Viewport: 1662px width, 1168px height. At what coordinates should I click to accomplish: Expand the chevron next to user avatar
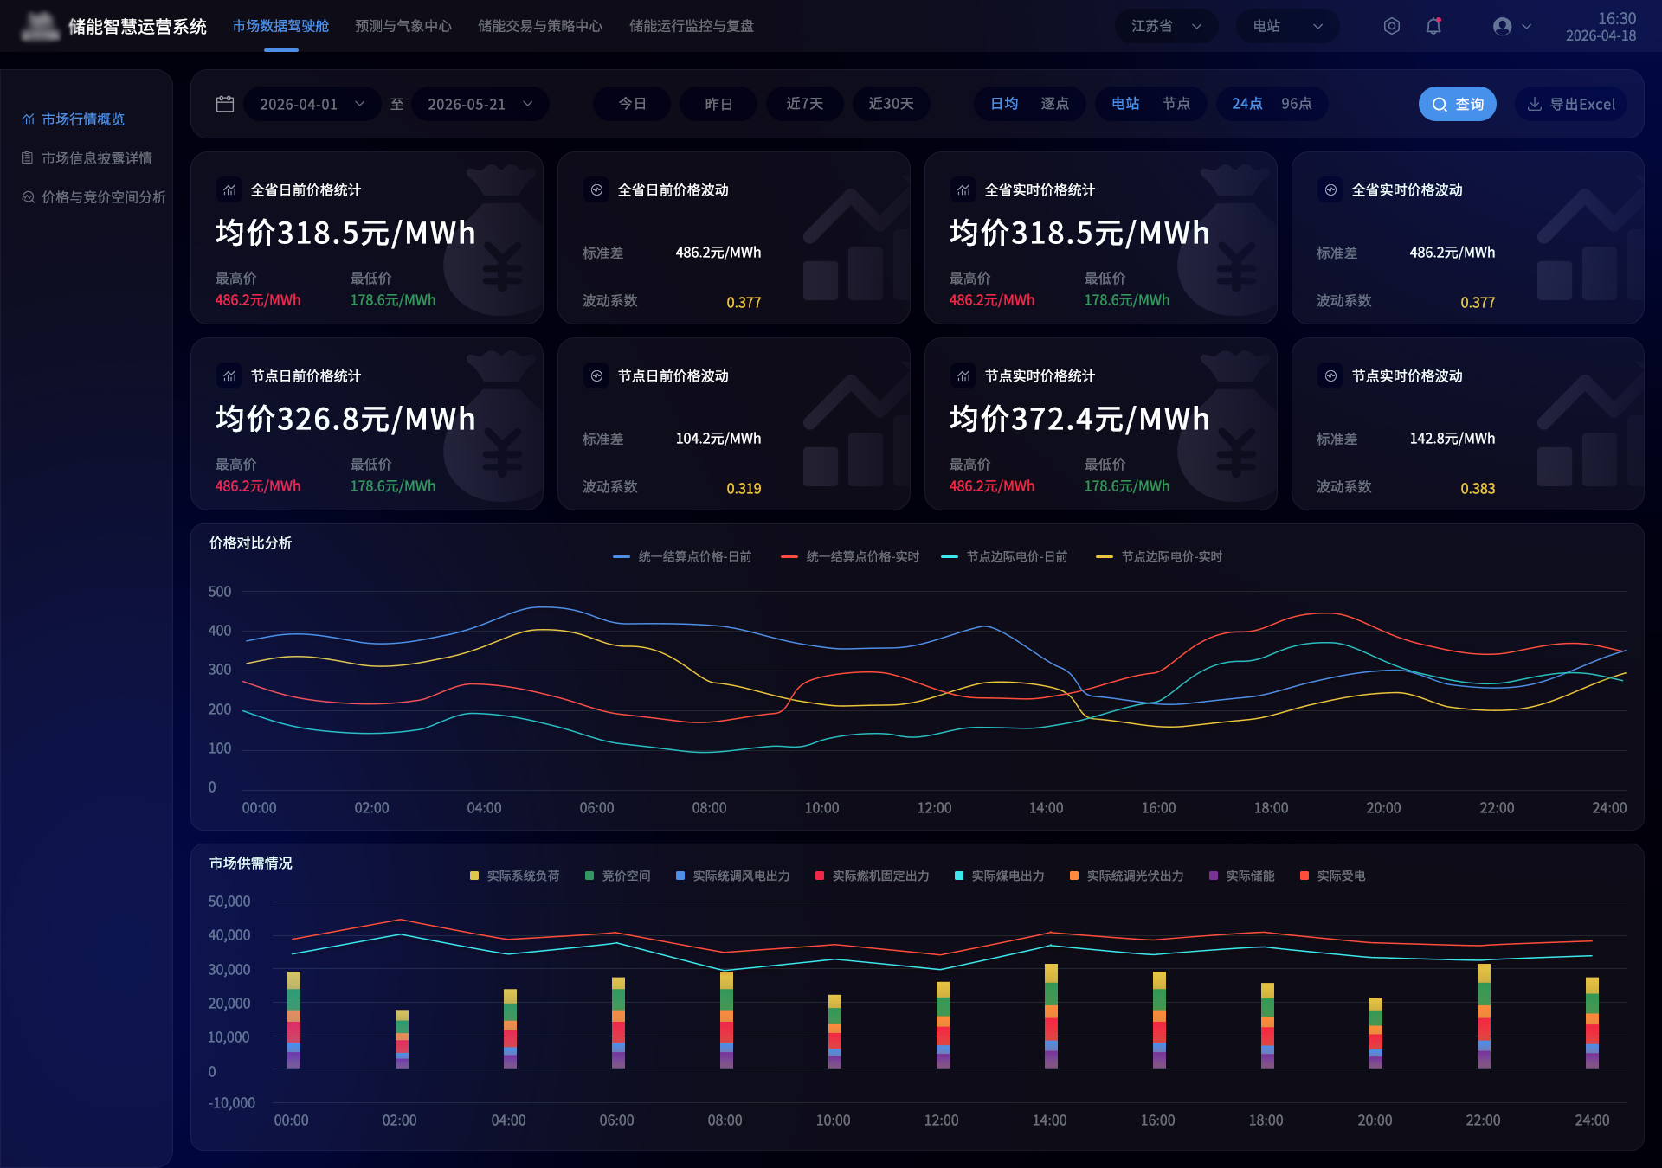pos(1526,26)
